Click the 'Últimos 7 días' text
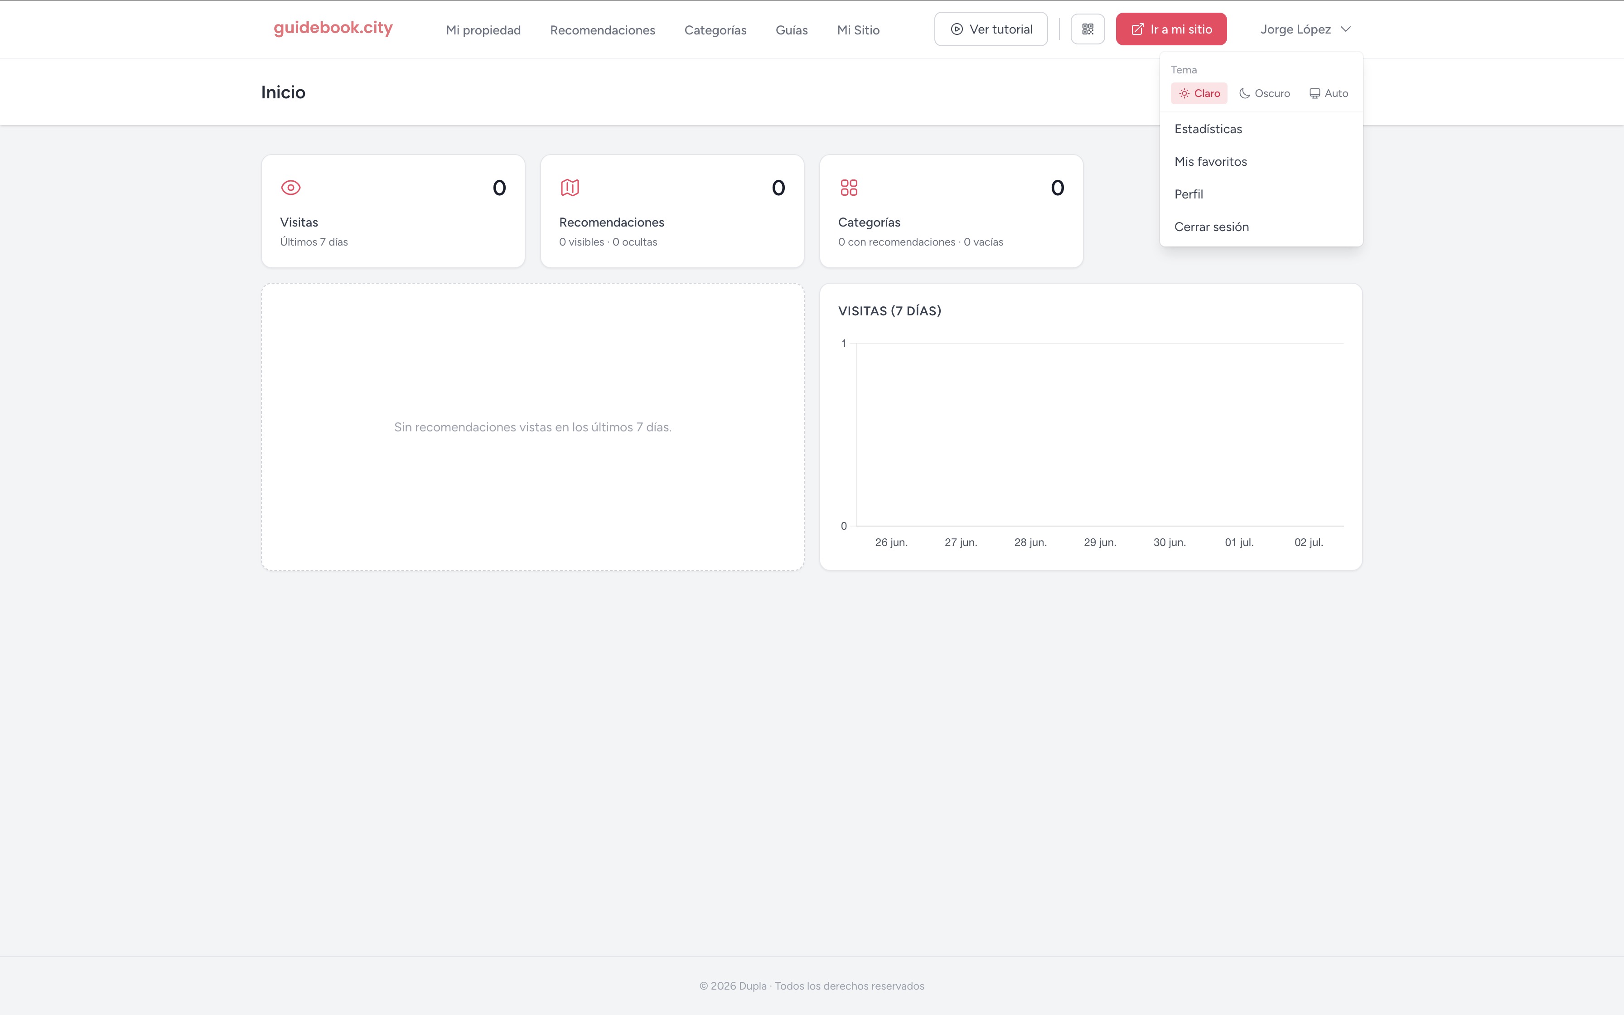Image resolution: width=1624 pixels, height=1015 pixels. pos(314,242)
